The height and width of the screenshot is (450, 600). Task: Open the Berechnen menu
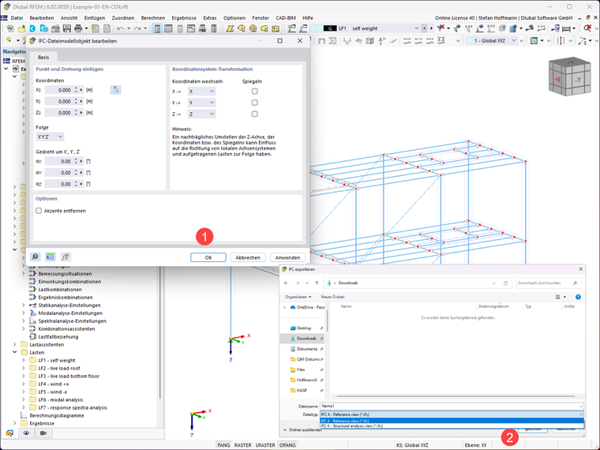(x=153, y=18)
